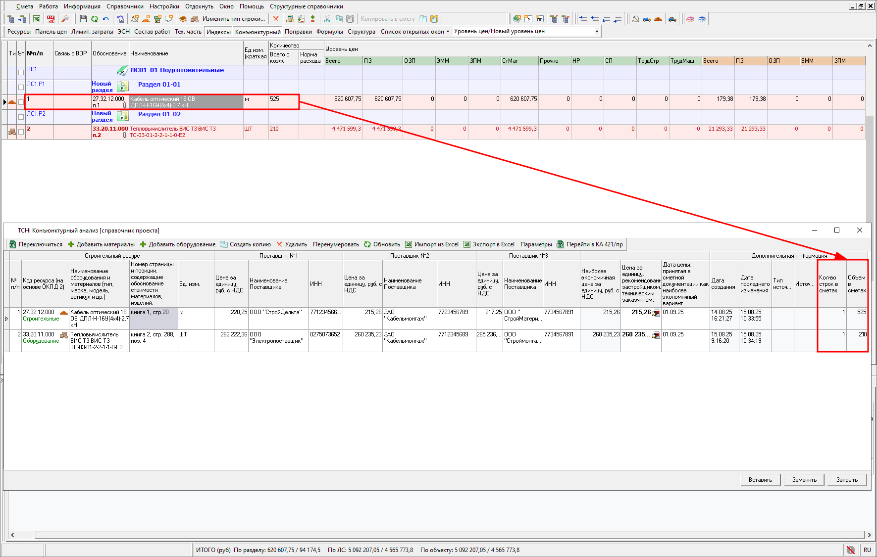This screenshot has width=877, height=557.
Task: Click the magnifying glass search icon
Action: [65, 19]
